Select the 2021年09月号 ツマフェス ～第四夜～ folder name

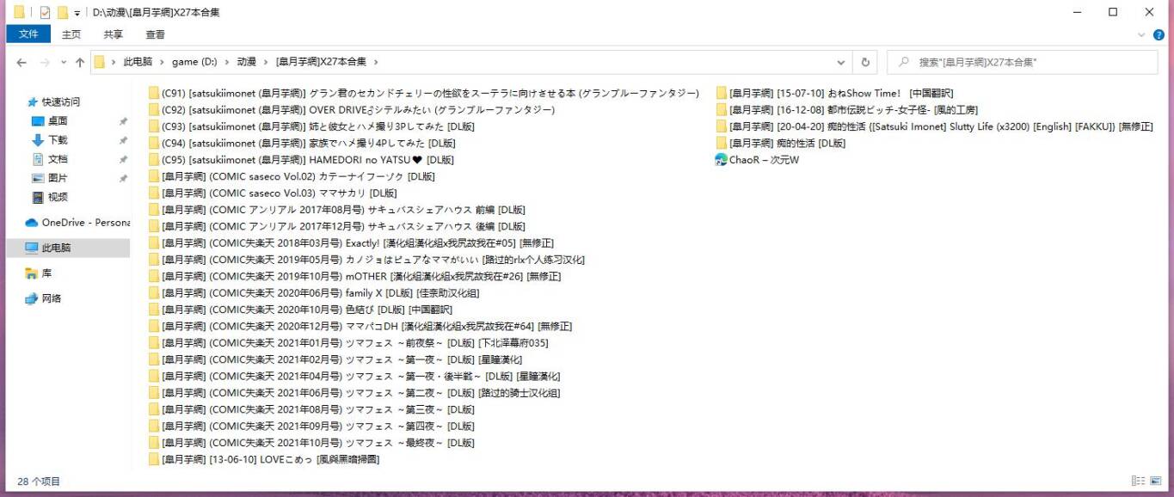(317, 426)
